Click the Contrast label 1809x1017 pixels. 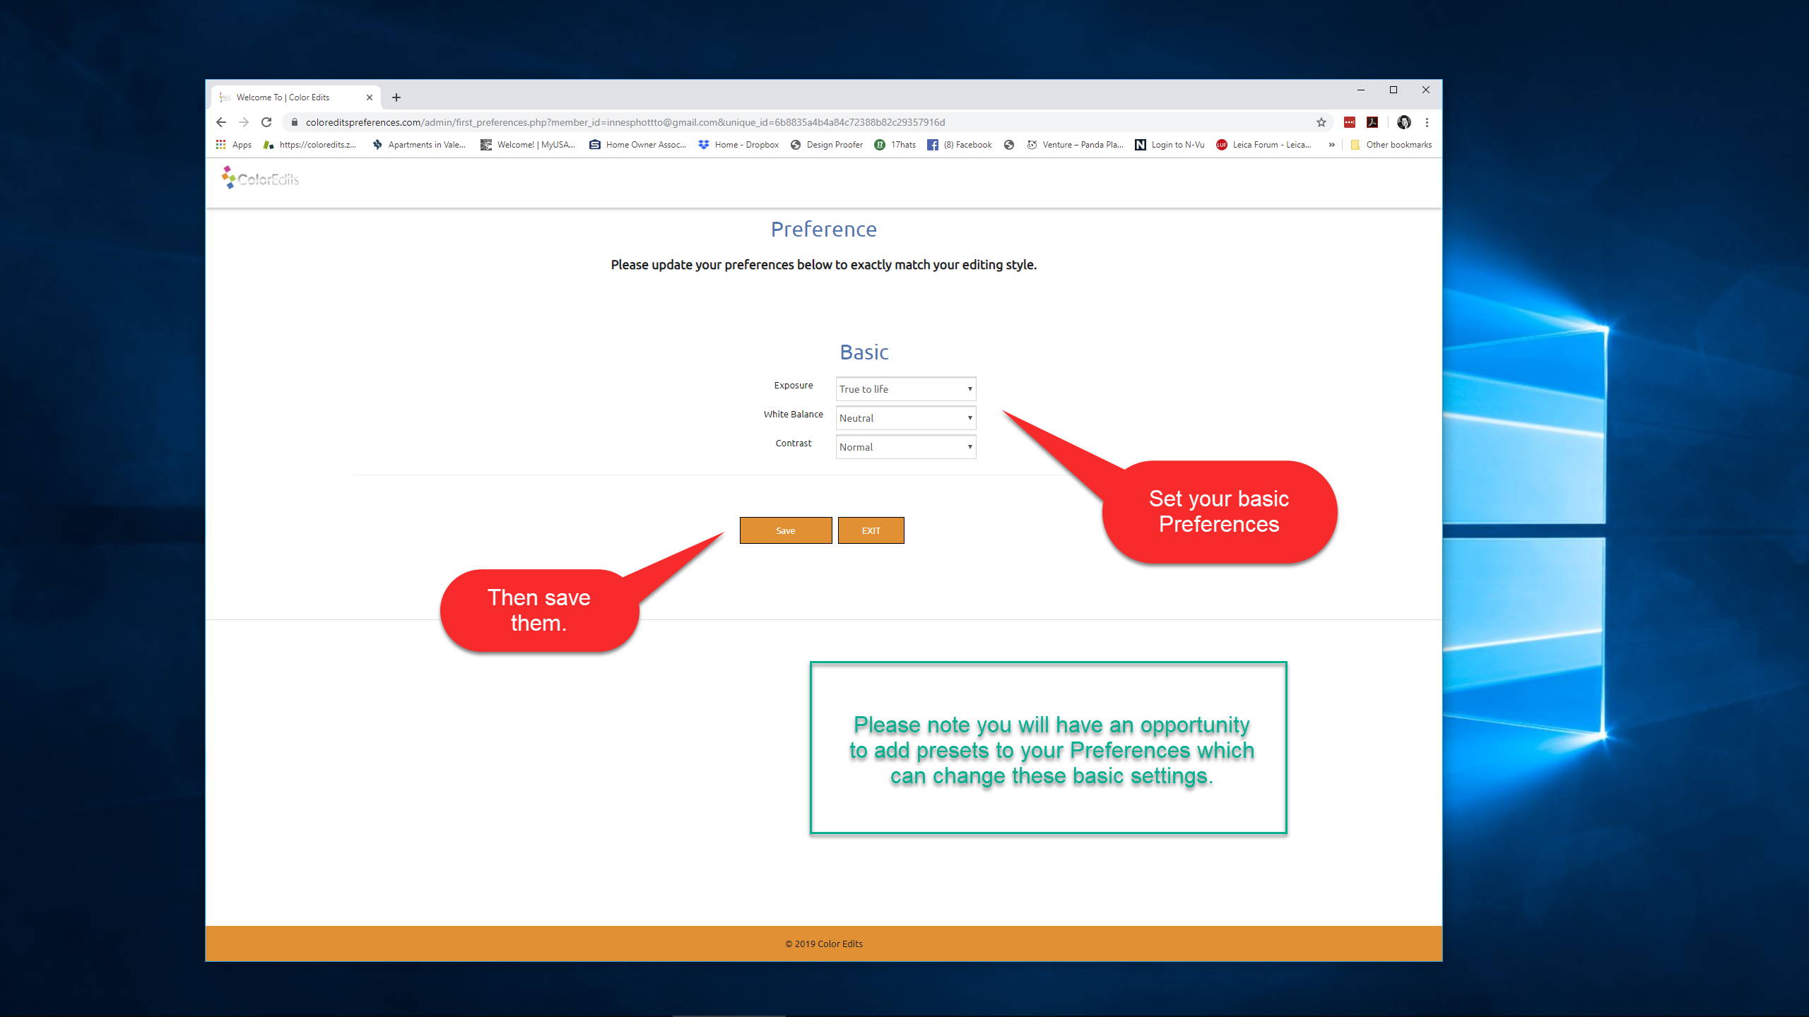(793, 444)
